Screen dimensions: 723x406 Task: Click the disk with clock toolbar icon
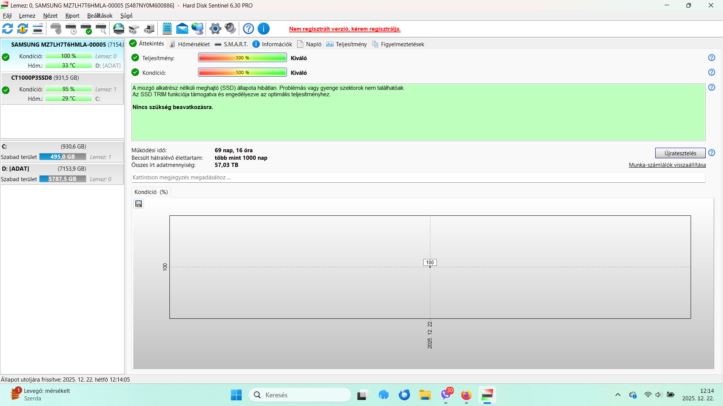pos(71,29)
